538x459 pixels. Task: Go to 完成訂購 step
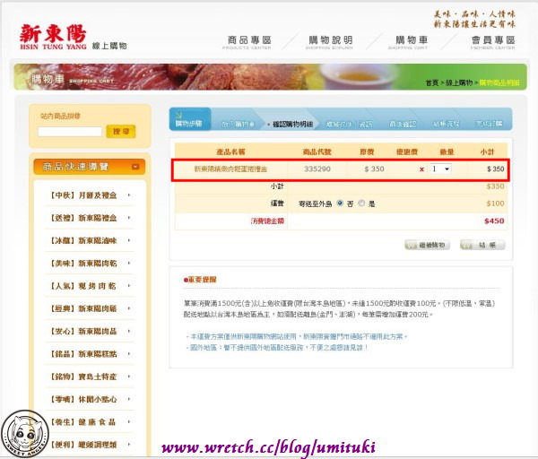tap(489, 124)
